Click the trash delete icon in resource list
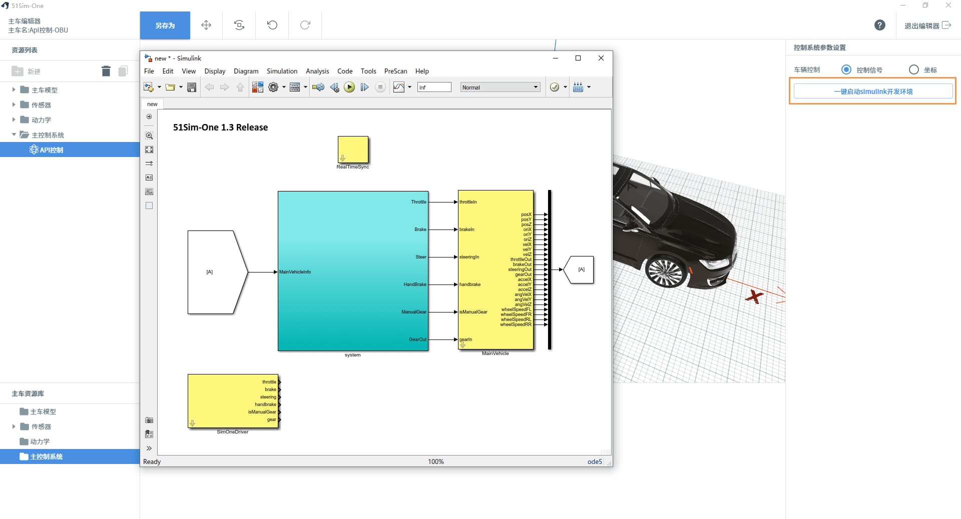The image size is (961, 519). point(106,71)
